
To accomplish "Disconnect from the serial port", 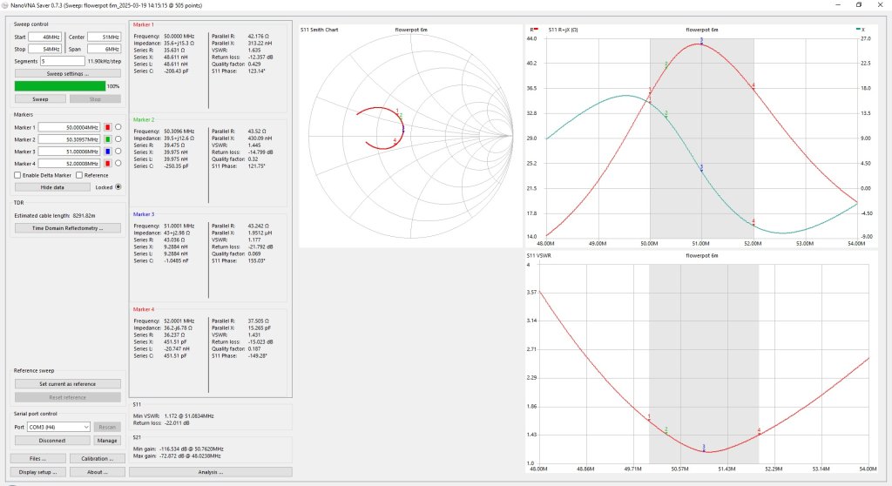I will [52, 441].
